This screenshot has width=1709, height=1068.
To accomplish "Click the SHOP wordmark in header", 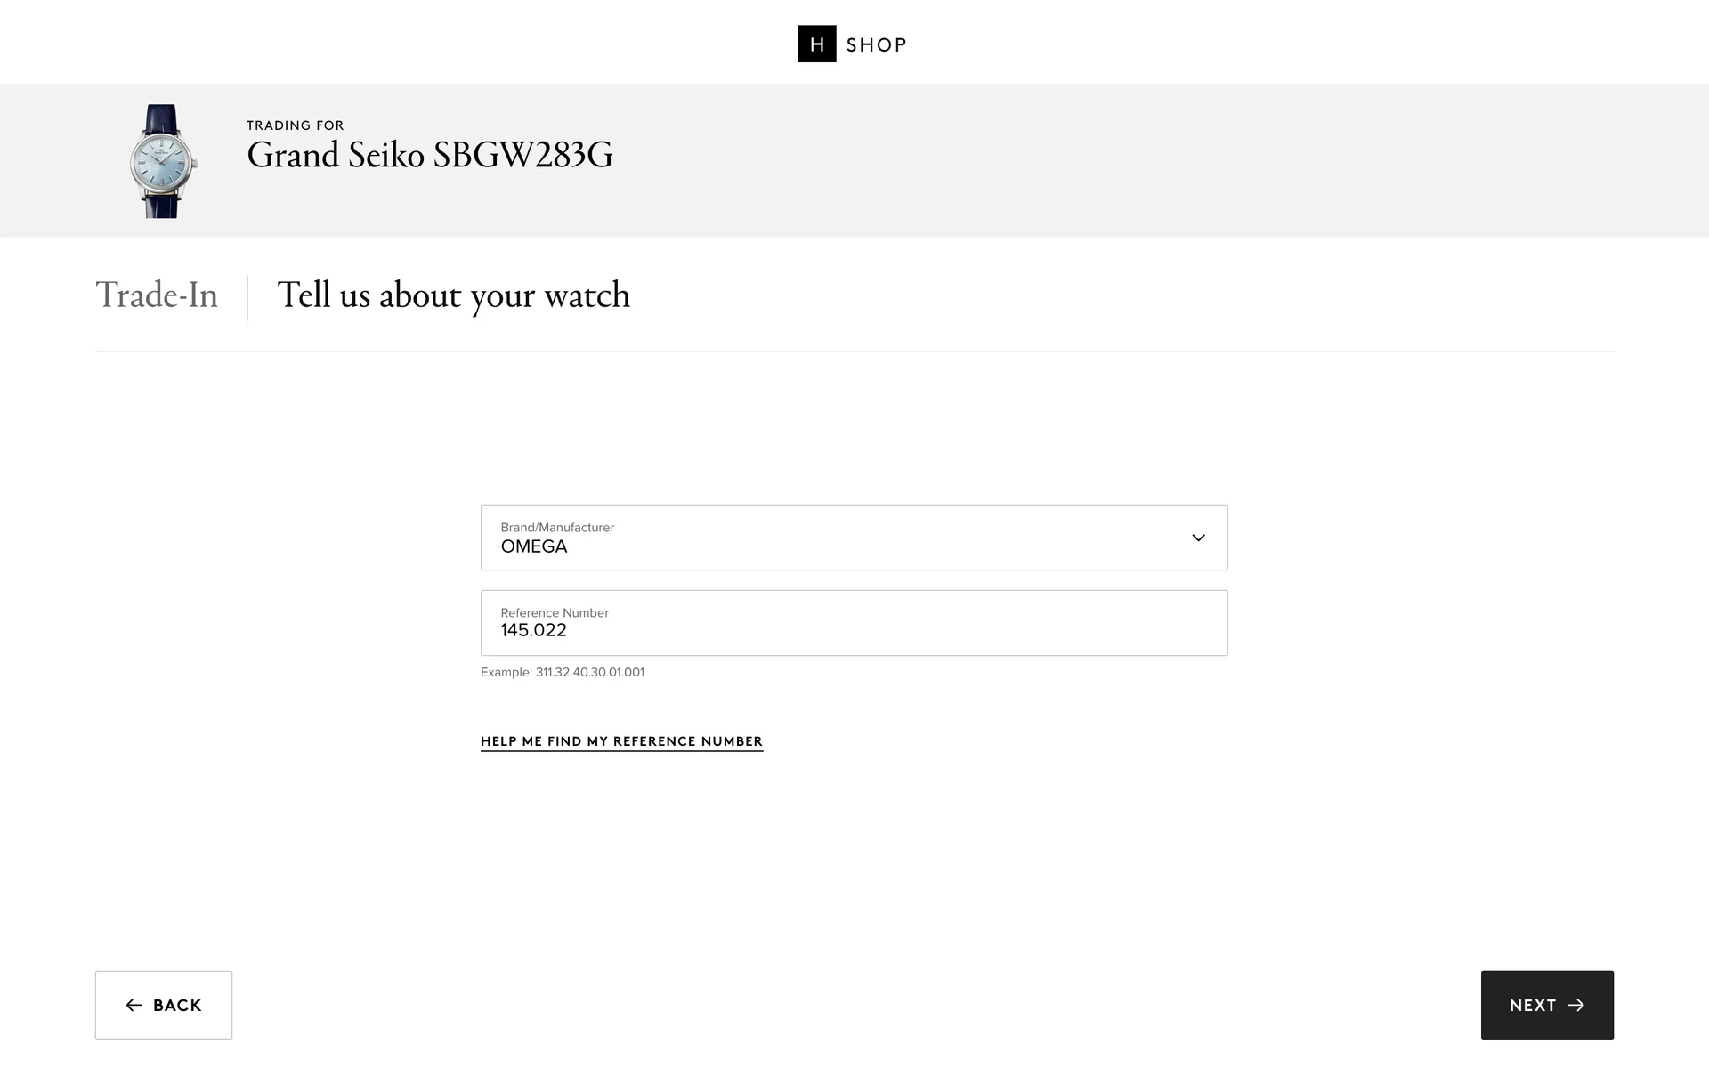I will (876, 45).
